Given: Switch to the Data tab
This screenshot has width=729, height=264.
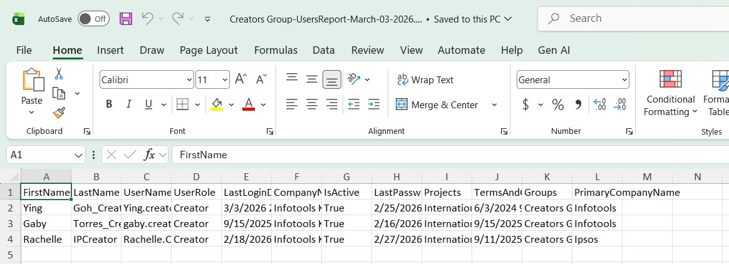Looking at the screenshot, I should (x=324, y=50).
